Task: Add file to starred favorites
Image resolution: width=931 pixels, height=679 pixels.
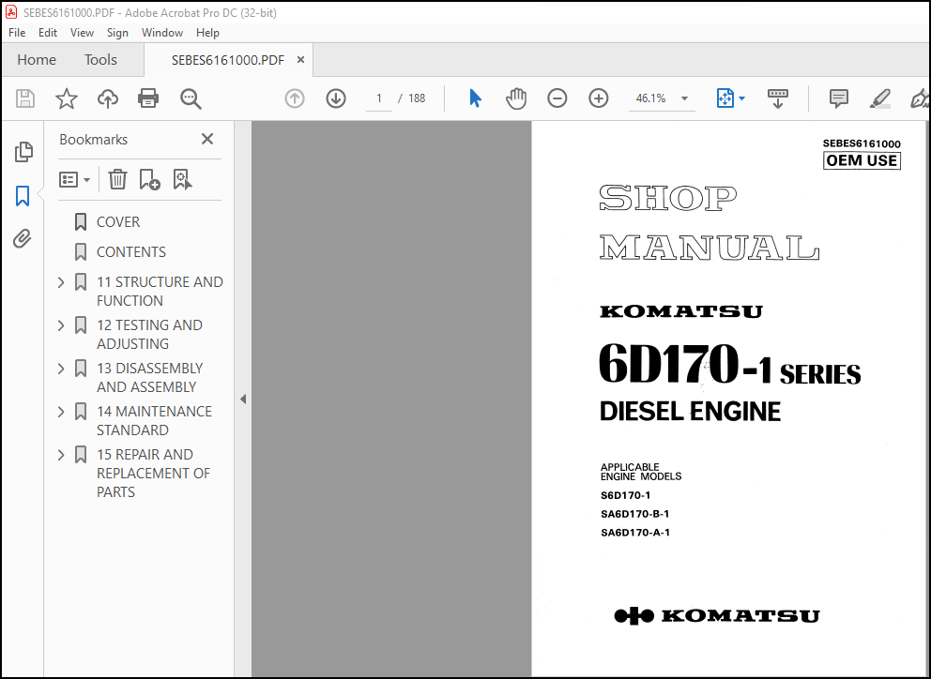Action: (x=66, y=98)
